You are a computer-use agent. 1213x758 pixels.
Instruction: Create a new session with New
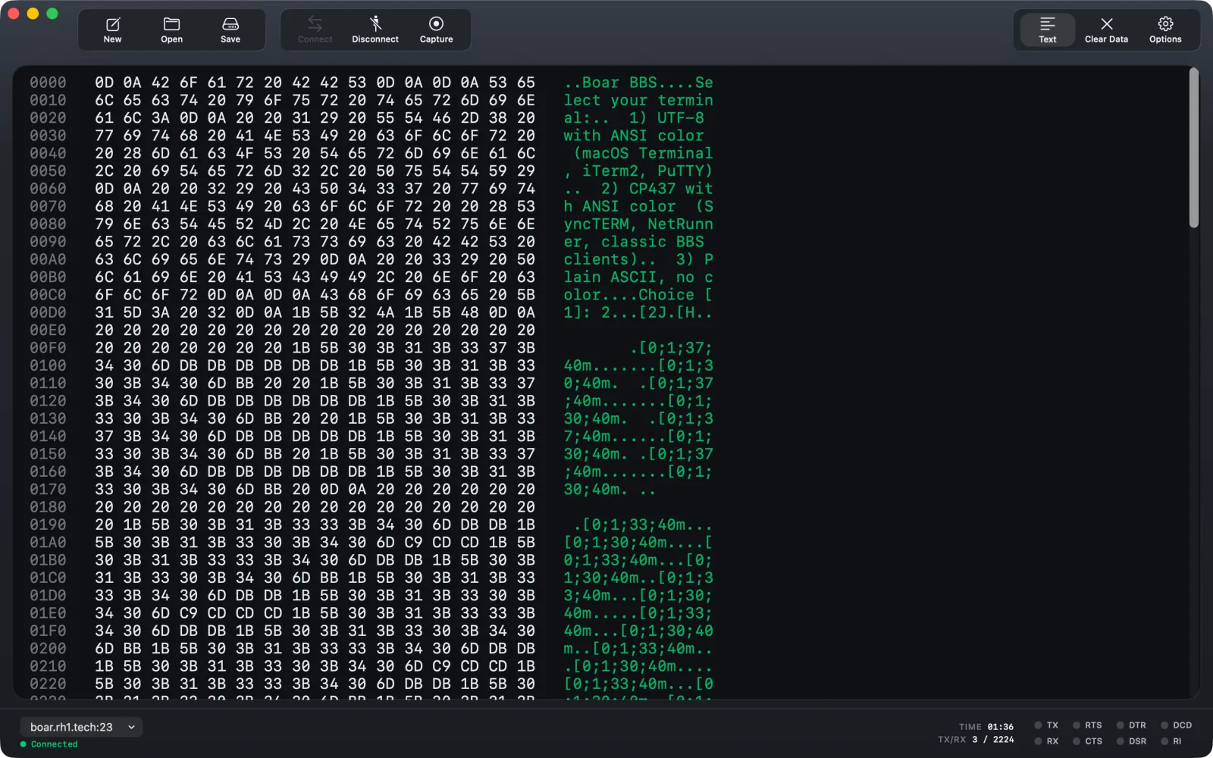point(112,30)
